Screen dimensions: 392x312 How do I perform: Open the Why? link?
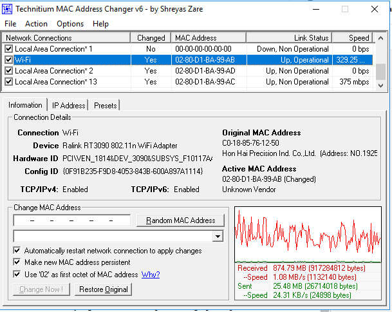tap(151, 275)
